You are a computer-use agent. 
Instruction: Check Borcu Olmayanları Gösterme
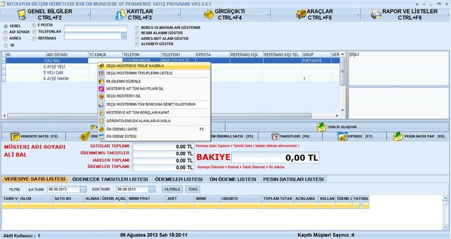tap(137, 28)
